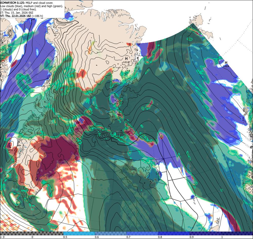Pick the gray checkered legend swatch

pyautogui.click(x=32, y=233)
